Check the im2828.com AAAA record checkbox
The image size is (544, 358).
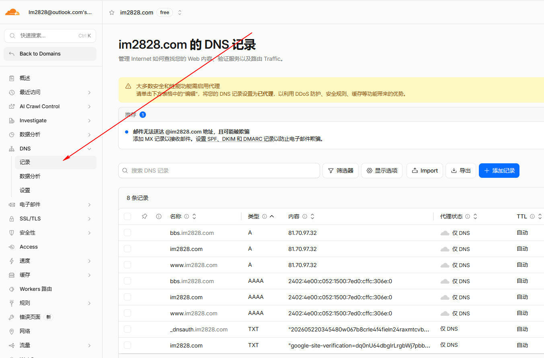pos(127,297)
